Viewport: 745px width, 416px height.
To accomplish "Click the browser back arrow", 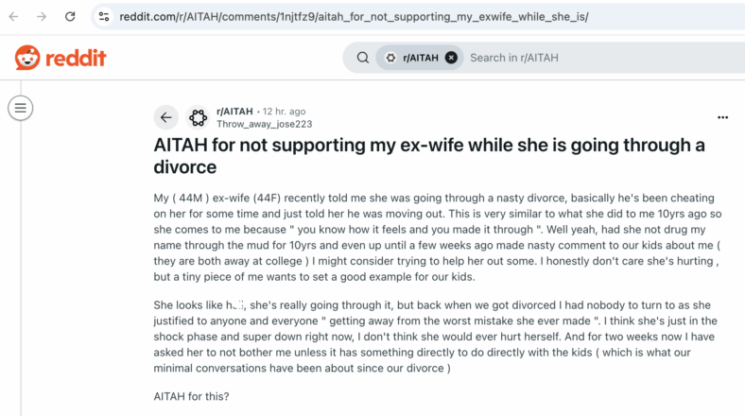I will pos(14,17).
